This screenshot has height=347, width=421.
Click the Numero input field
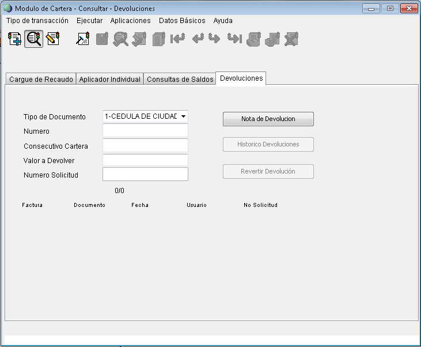[x=145, y=131]
